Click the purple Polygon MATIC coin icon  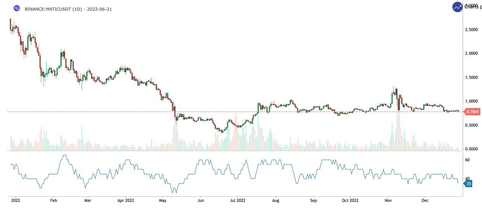16,8
